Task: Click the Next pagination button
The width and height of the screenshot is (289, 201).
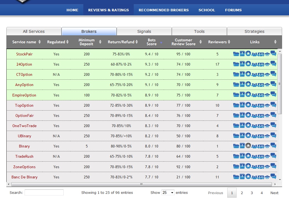Action: pyautogui.click(x=274, y=193)
